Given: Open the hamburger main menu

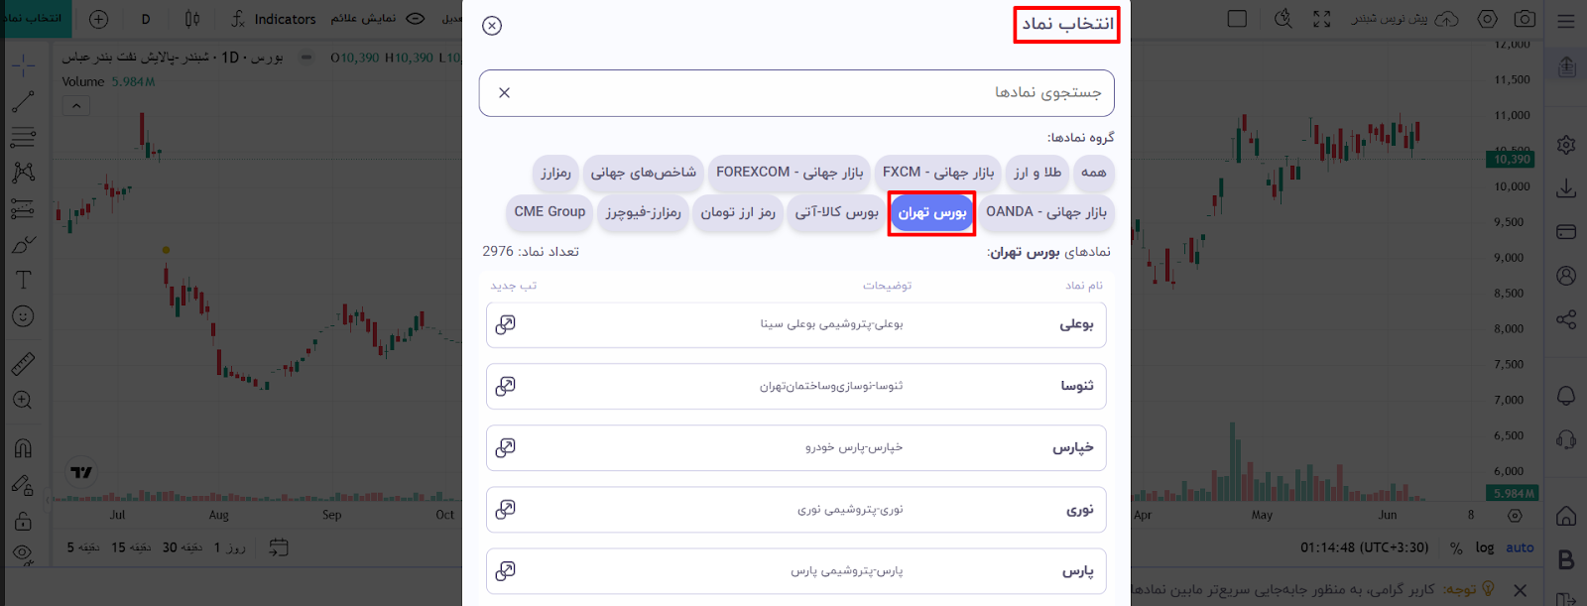Looking at the screenshot, I should coord(1566,21).
